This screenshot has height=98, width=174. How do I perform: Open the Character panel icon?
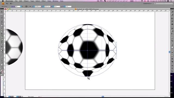pyautogui.click(x=172, y=66)
